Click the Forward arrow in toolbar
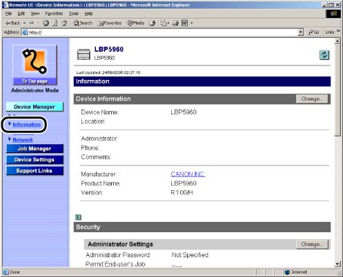The height and width of the screenshot is (277, 343). (32, 23)
